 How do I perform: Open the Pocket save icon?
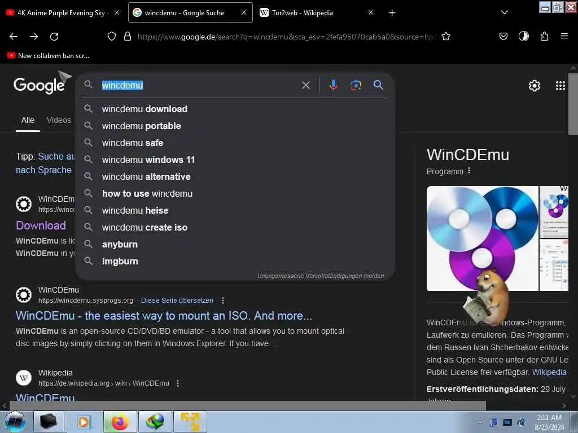[503, 36]
